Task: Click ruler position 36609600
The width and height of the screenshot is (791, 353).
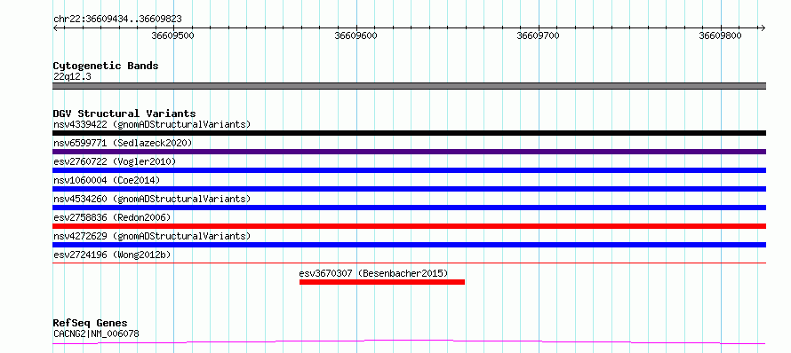Action: coord(356,35)
